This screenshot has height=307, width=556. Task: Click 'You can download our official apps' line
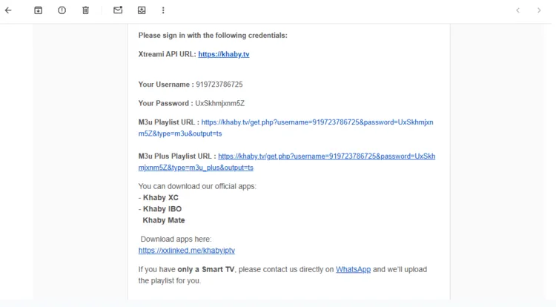[x=197, y=186]
